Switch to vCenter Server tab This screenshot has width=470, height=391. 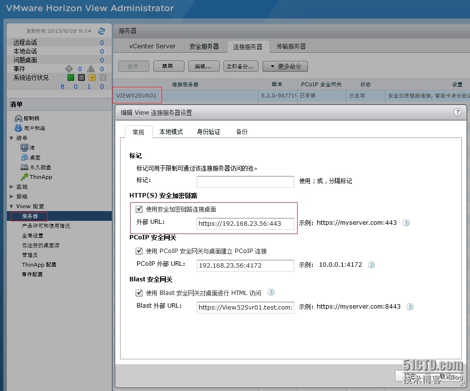coord(152,46)
